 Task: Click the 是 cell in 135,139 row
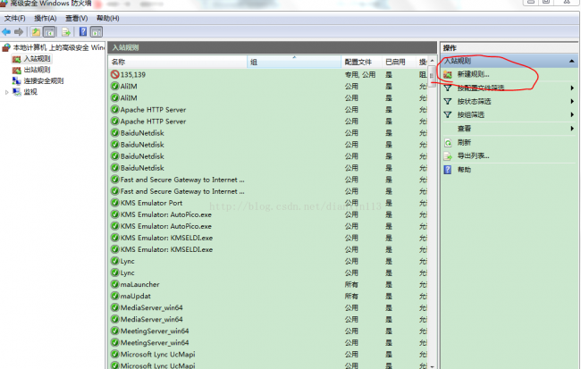(389, 75)
